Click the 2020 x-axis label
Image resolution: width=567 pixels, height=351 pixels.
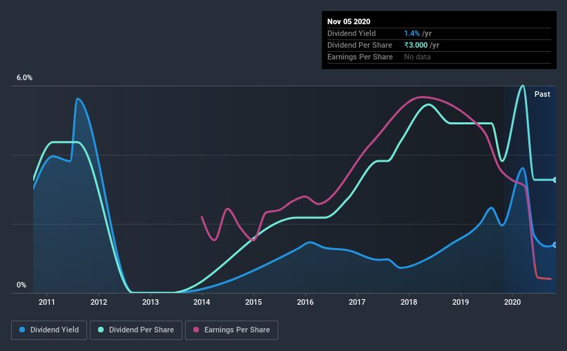click(512, 302)
